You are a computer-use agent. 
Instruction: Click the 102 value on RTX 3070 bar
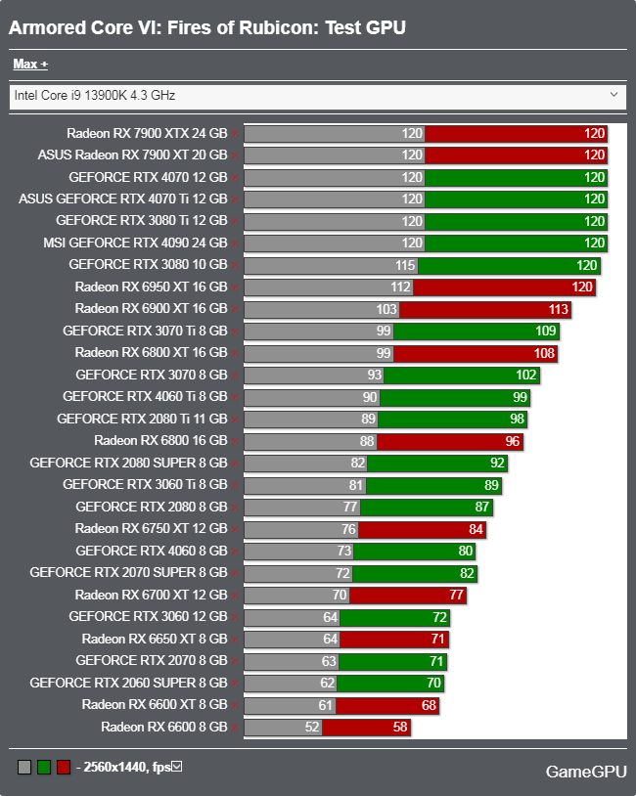pos(526,376)
